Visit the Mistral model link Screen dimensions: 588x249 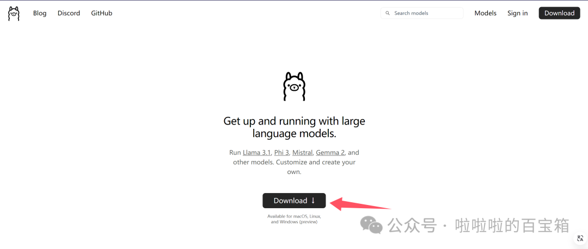[302, 153]
